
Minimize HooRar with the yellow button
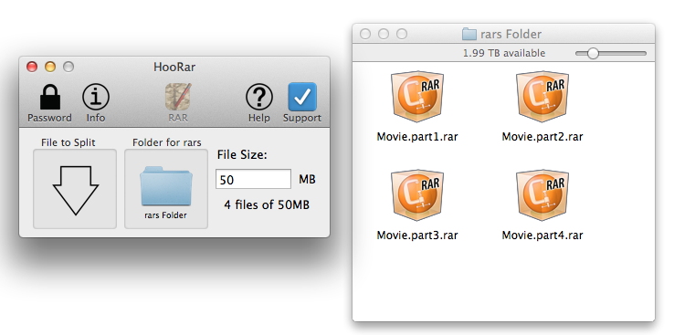pos(50,67)
